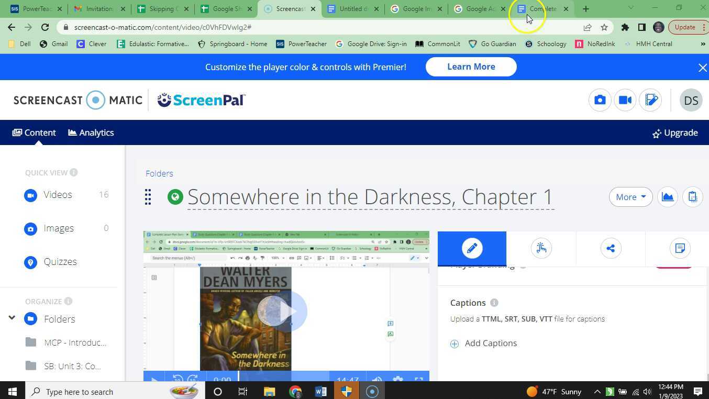Open the video editor pencil icon
Image resolution: width=709 pixels, height=399 pixels.
(x=651, y=100)
